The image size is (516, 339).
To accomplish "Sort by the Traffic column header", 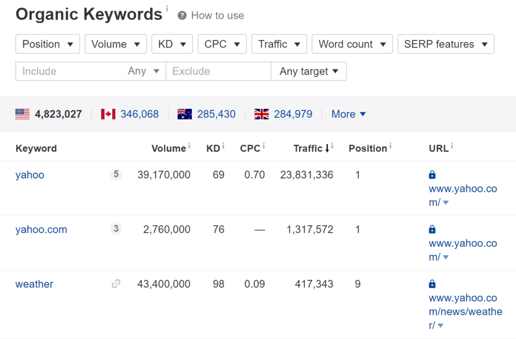I will pyautogui.click(x=308, y=148).
